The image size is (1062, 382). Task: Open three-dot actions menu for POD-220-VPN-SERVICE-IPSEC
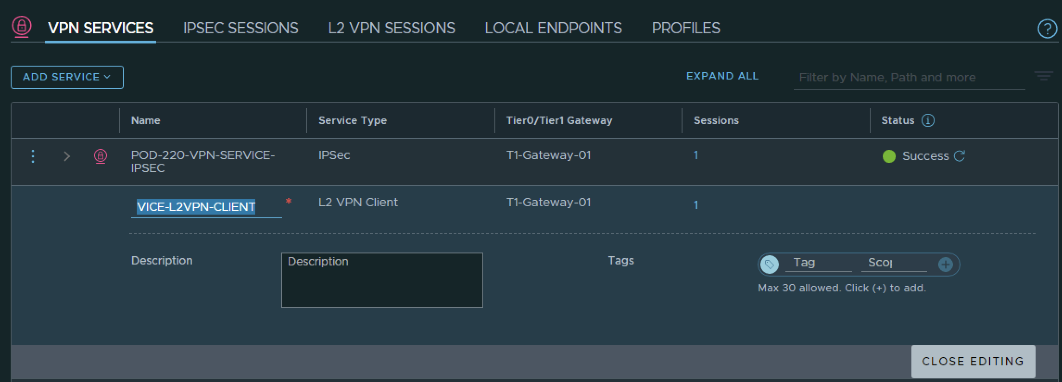tap(32, 156)
